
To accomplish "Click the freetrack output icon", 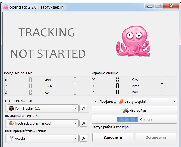I will (11, 123).
